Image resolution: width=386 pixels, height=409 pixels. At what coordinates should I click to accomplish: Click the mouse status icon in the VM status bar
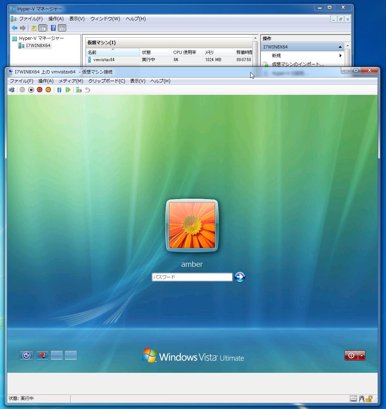(361, 399)
